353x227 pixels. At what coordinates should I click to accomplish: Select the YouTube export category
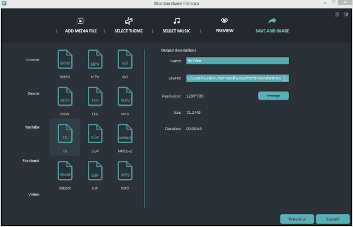pos(32,127)
